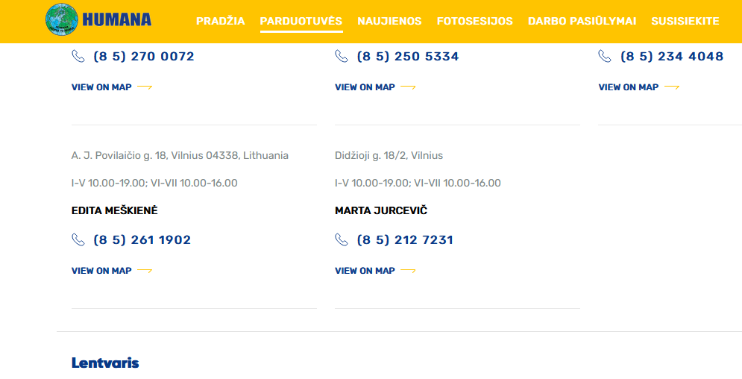Dial Marta Jurcevič's number (8 5) 212 7231

tap(405, 239)
